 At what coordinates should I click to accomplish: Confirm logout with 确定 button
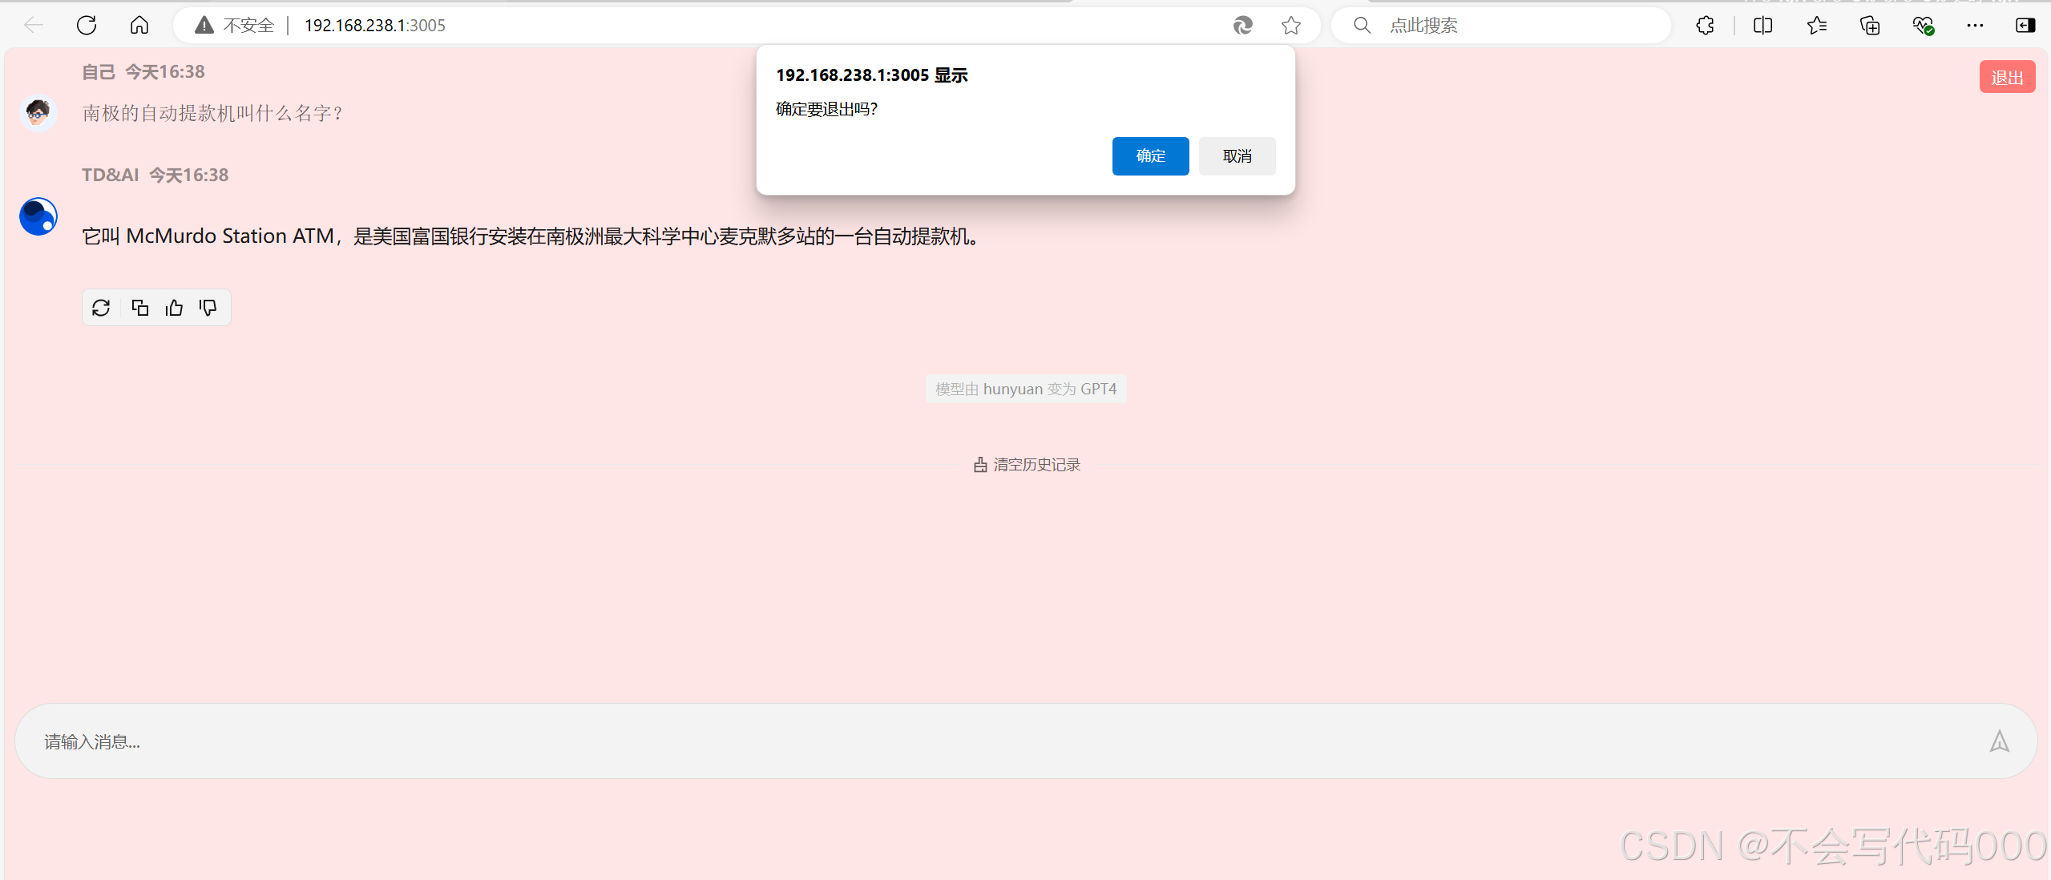[1150, 156]
